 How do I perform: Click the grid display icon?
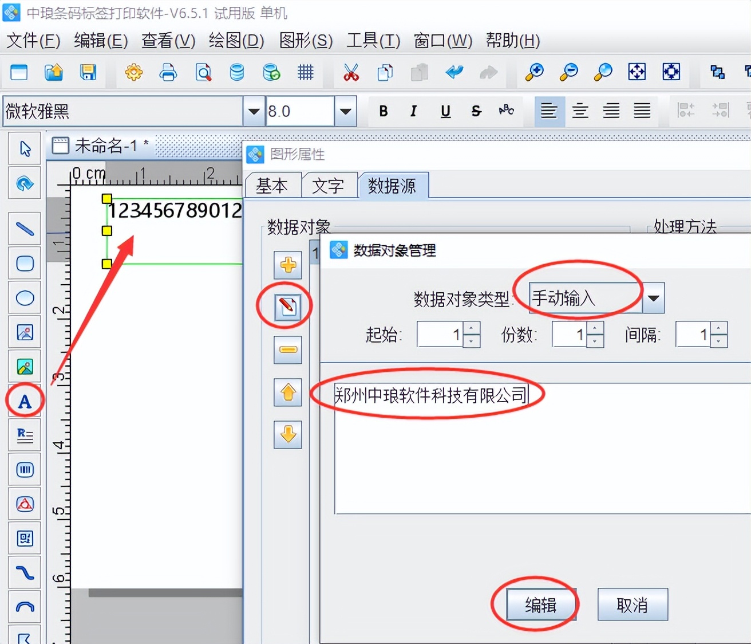pyautogui.click(x=305, y=73)
